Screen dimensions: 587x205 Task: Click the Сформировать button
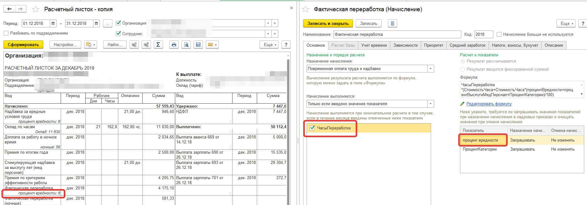point(23,45)
